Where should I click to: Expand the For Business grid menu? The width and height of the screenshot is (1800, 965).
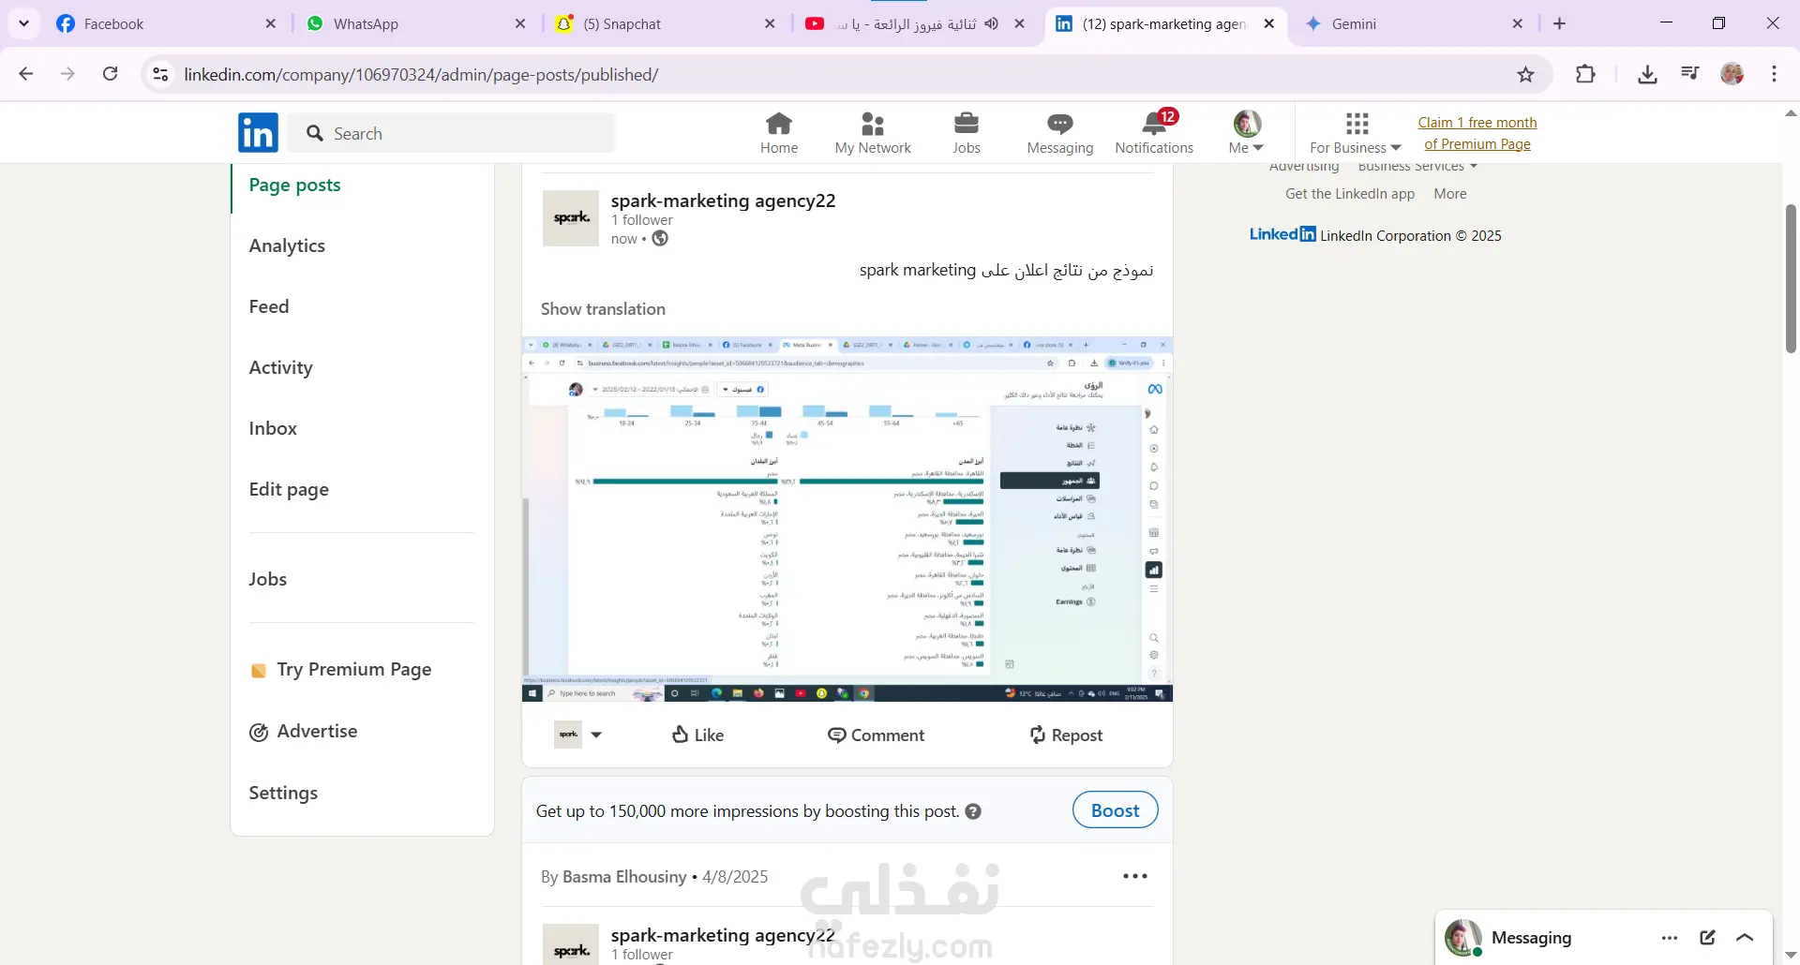point(1356,133)
